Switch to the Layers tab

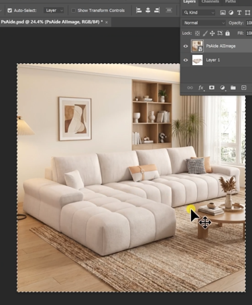[x=190, y=1]
